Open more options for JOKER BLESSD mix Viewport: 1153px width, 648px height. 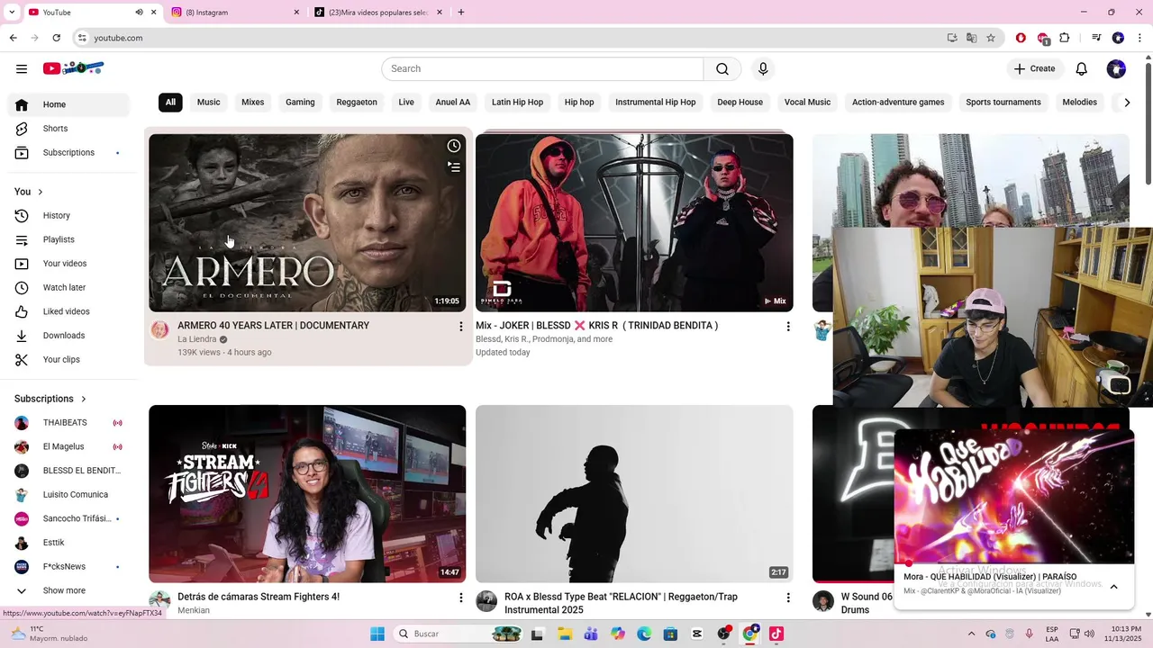click(788, 327)
